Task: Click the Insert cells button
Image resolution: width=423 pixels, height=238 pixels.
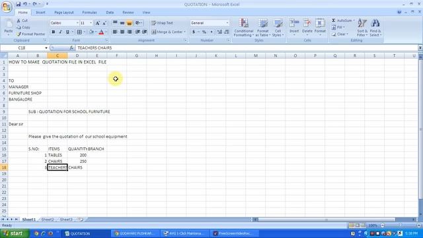Action: (294, 27)
